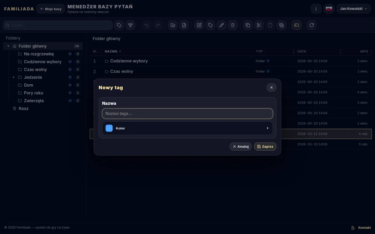Click the clipboard paste icon
Viewport: 375px width, 234px height.
(270, 25)
